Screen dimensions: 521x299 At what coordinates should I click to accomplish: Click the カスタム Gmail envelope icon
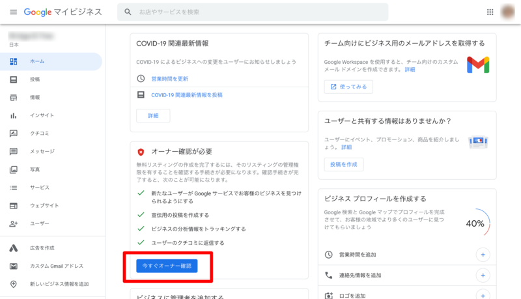point(13,266)
